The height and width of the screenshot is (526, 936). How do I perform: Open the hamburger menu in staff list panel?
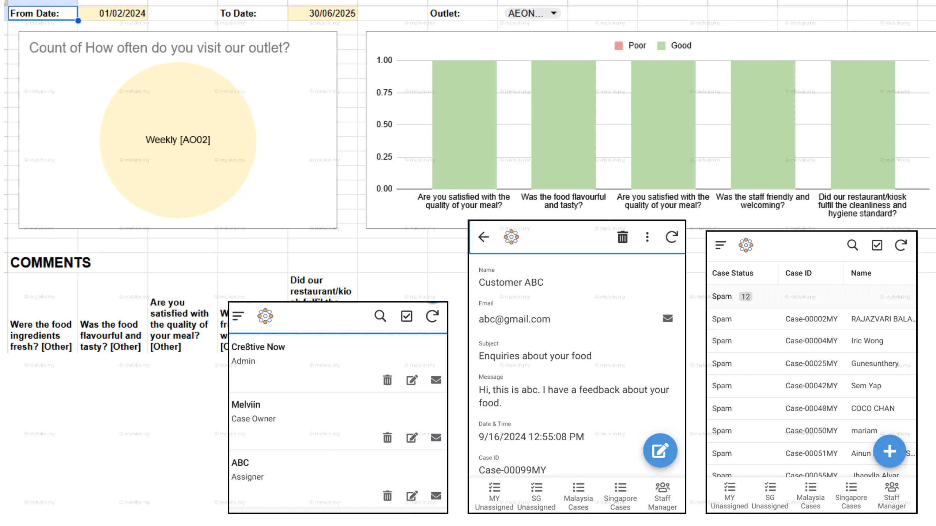(238, 316)
